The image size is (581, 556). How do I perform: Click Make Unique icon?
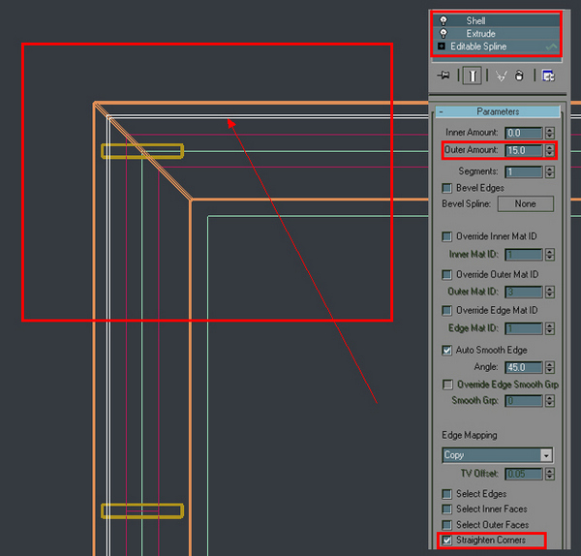501,76
